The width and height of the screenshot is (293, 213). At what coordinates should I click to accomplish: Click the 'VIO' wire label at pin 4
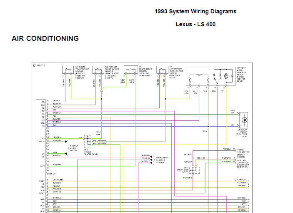click(x=54, y=110)
